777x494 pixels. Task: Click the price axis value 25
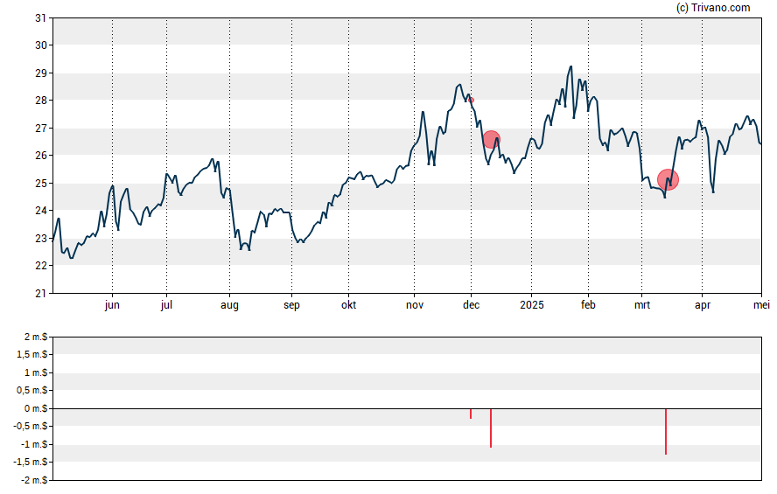pos(40,184)
